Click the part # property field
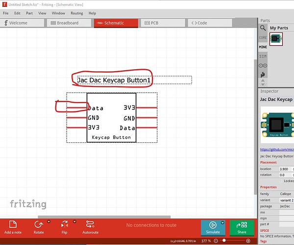The width and height of the screenshot is (294, 245). pos(287,224)
